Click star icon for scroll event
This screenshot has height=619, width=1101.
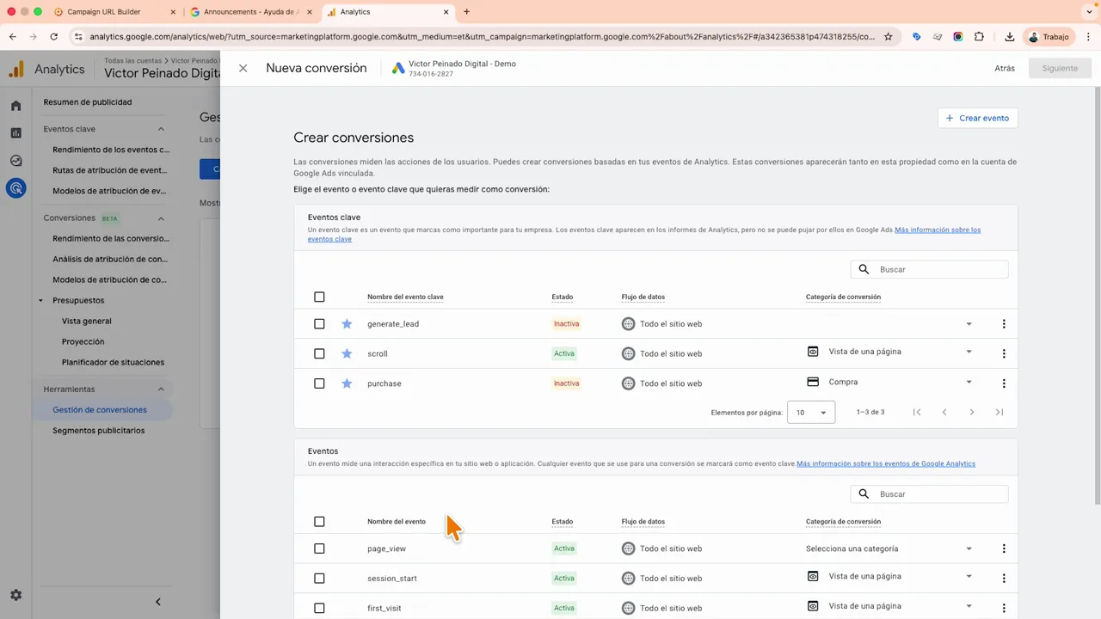(347, 353)
